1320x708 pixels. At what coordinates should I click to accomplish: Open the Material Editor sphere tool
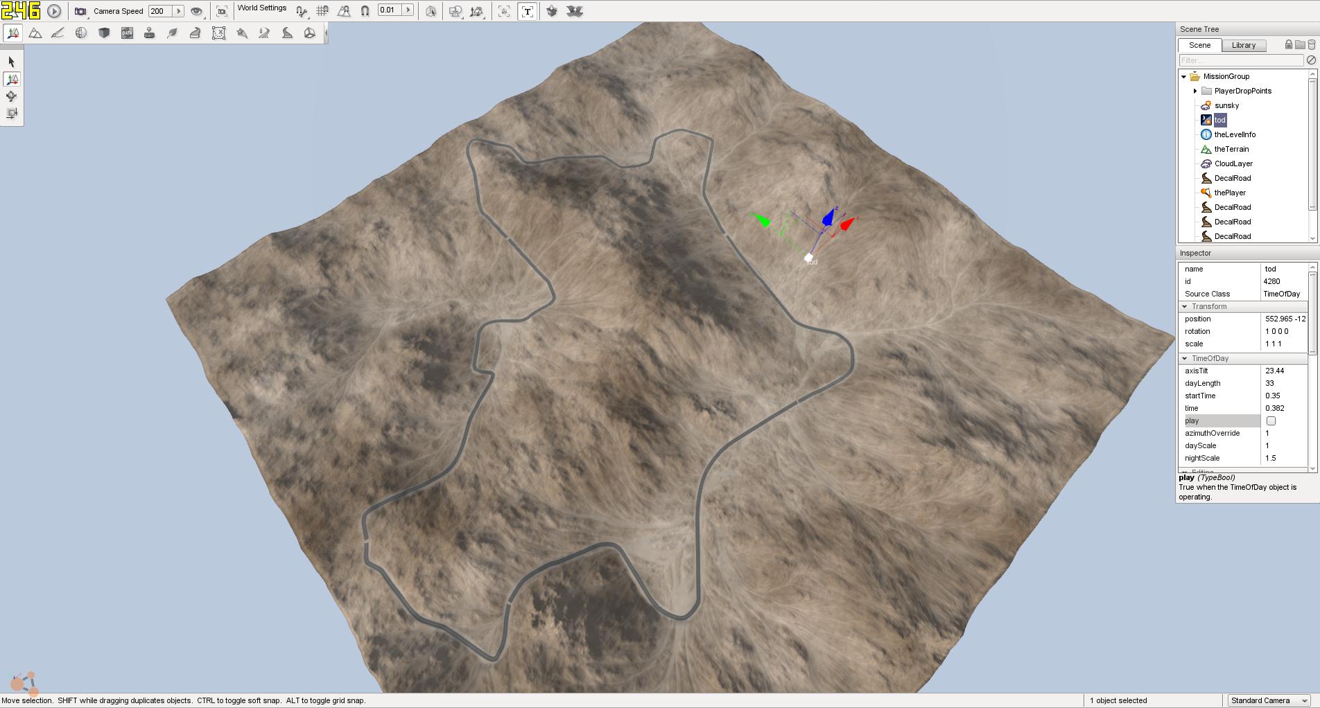point(81,33)
